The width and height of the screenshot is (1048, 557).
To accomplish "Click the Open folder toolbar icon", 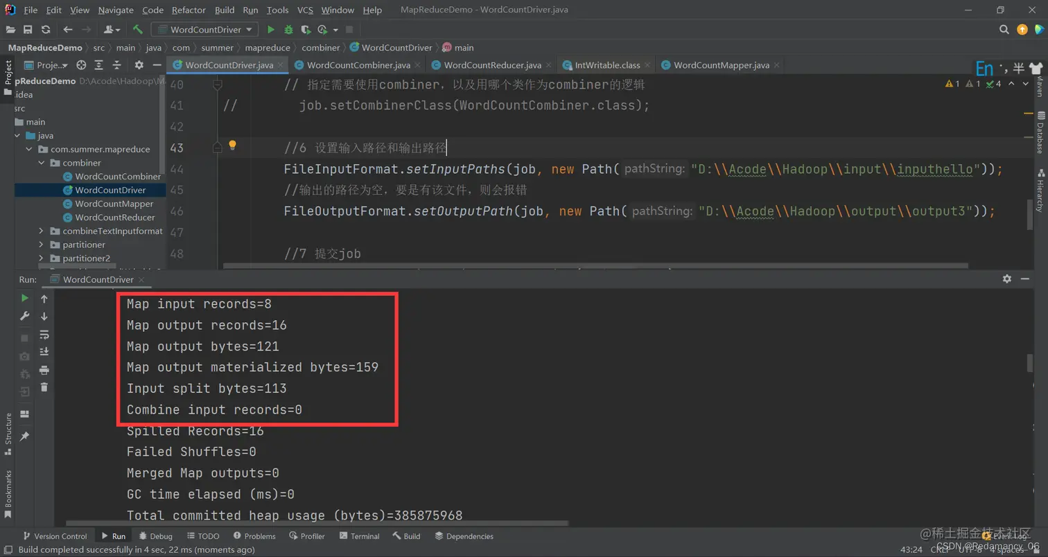I will (x=10, y=30).
